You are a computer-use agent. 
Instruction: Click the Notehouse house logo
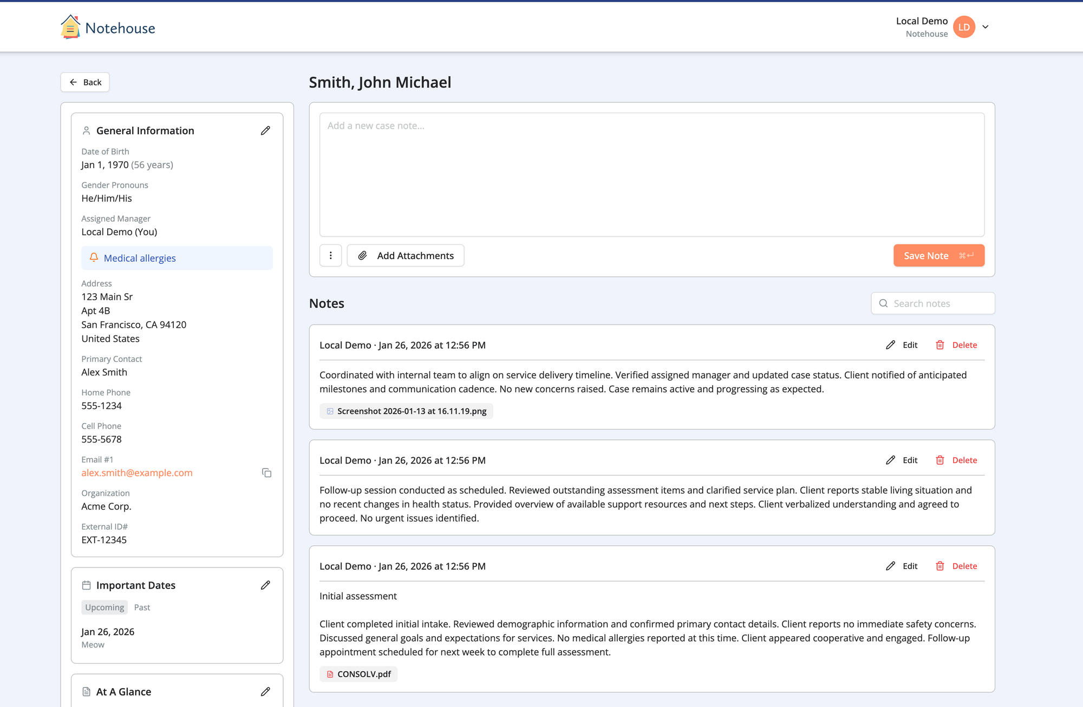point(70,27)
